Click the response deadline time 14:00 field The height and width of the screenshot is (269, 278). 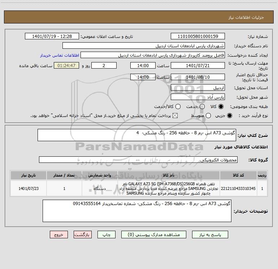point(143,65)
